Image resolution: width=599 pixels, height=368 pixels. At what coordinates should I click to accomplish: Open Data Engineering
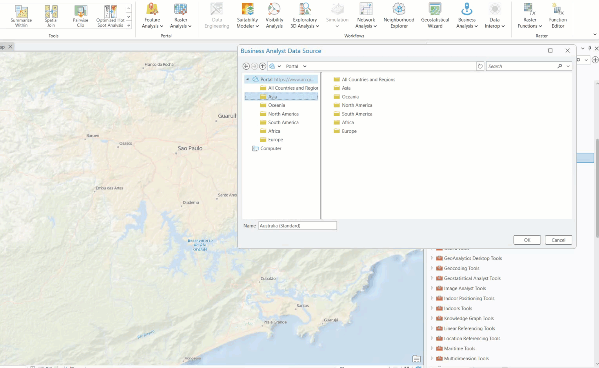tap(216, 16)
